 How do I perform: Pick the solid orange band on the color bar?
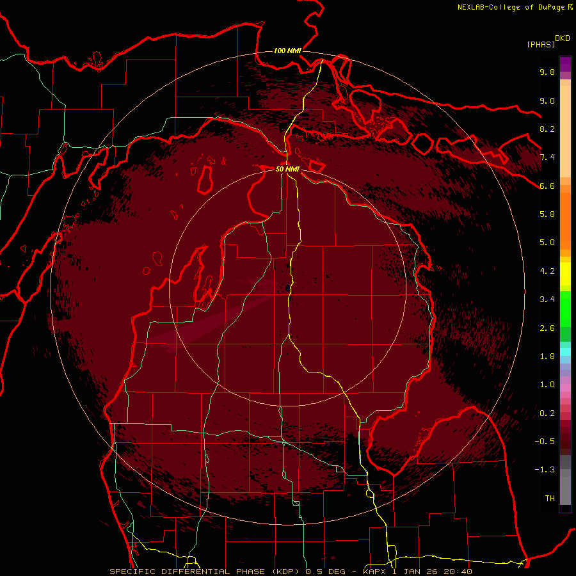[x=565, y=221]
